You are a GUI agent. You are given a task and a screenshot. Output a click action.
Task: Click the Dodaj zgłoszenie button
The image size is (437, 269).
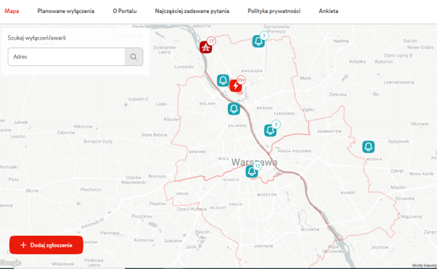[x=46, y=245]
